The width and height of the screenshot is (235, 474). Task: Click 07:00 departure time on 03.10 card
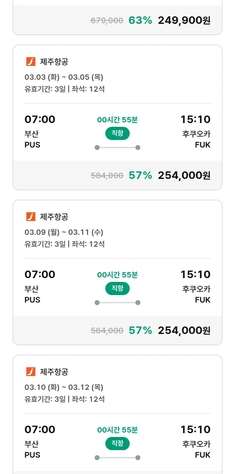[x=40, y=429]
